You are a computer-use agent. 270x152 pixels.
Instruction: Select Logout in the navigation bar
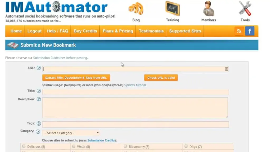pos(34,31)
